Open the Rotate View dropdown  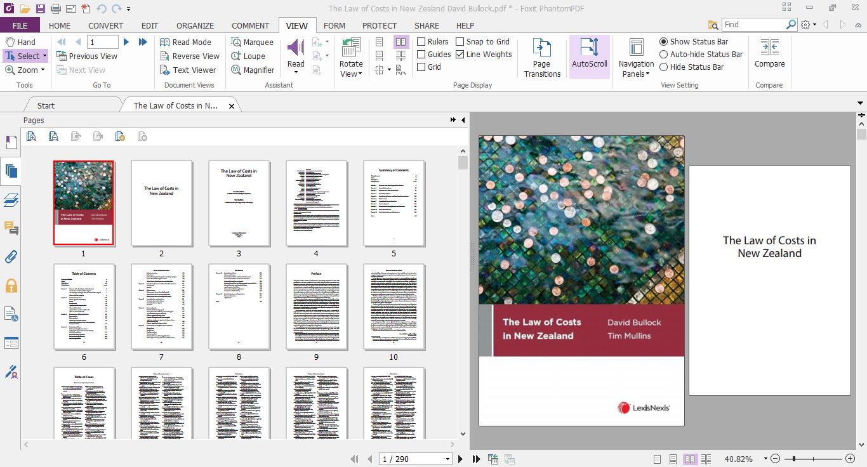351,58
